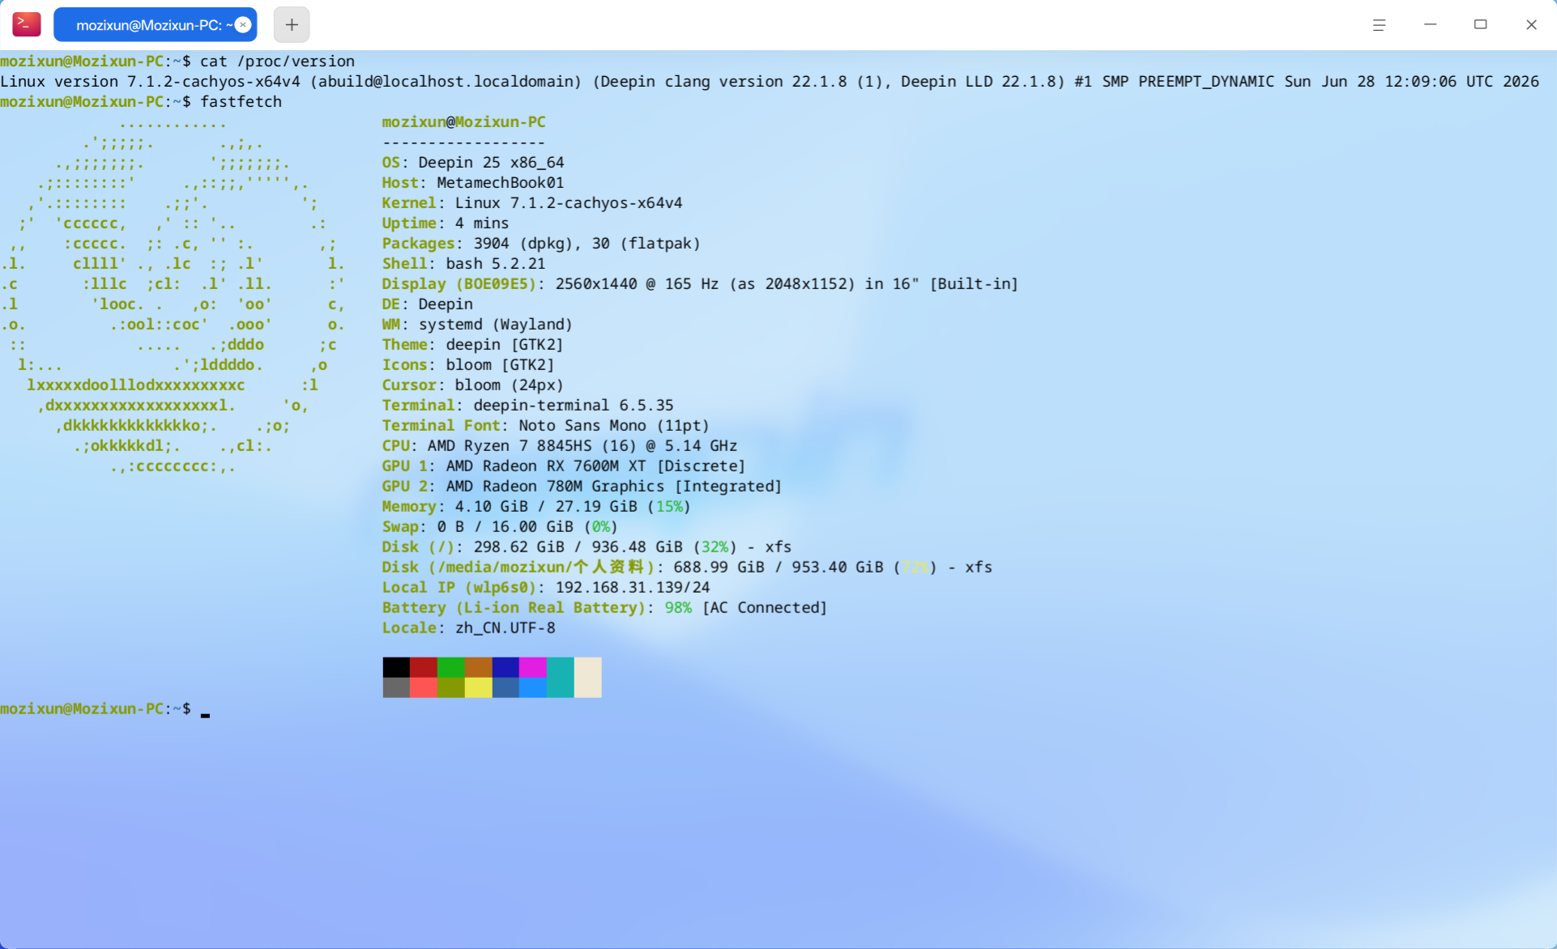This screenshot has width=1557, height=949.
Task: Maximize the terminal window
Action: coord(1480,25)
